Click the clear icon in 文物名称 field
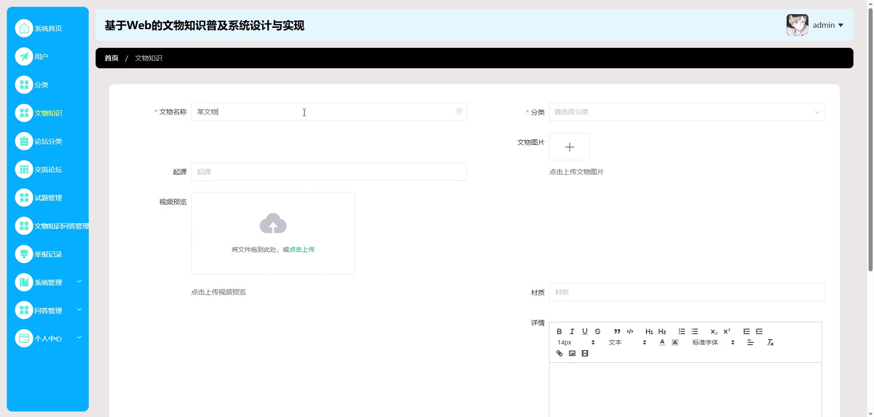Image resolution: width=874 pixels, height=417 pixels. (459, 111)
